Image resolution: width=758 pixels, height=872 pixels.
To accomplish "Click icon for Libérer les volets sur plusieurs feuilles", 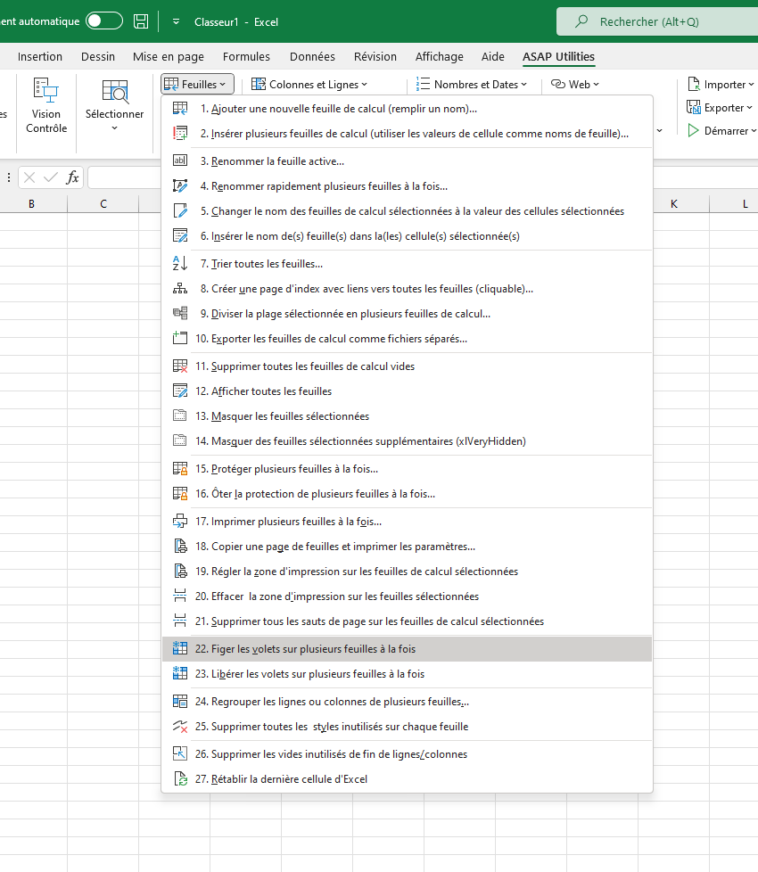I will 180,673.
